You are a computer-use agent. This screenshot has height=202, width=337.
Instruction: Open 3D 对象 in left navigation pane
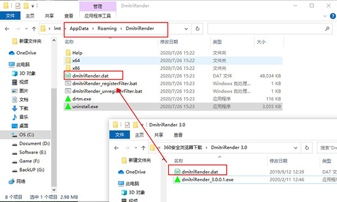tap(28, 74)
